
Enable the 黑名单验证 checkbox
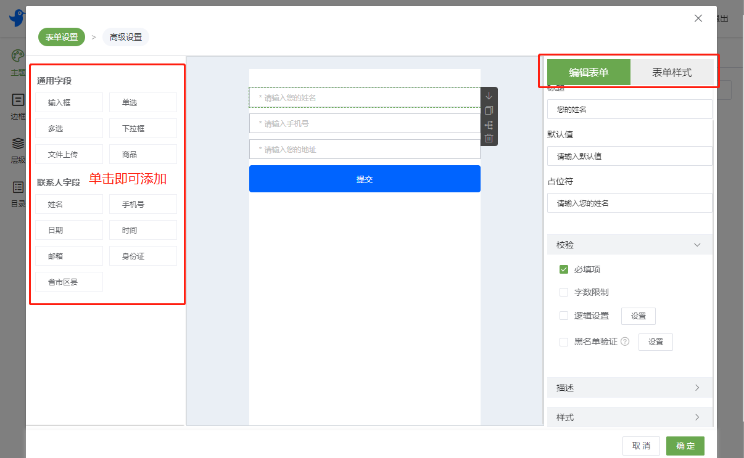(x=563, y=341)
